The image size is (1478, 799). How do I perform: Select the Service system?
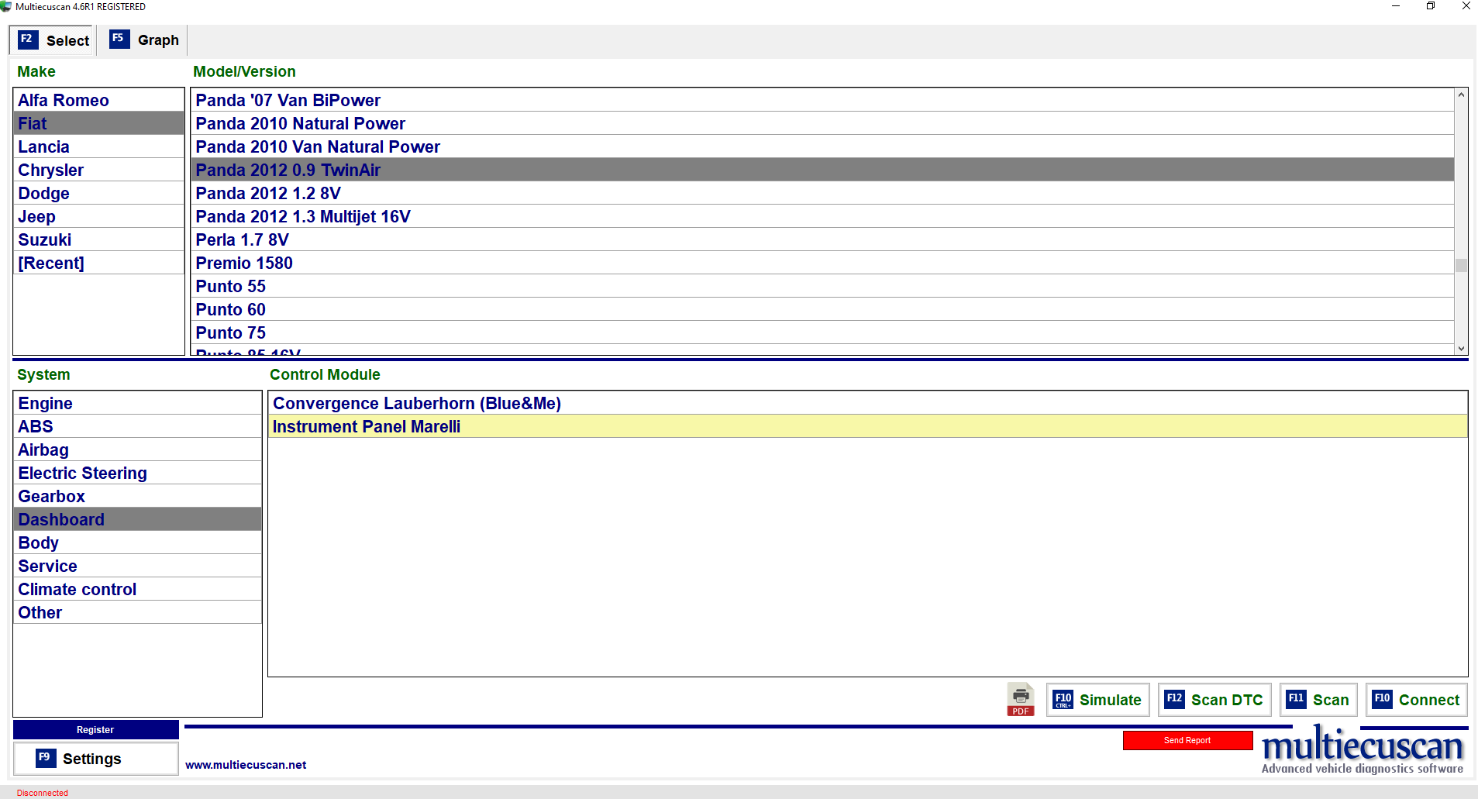click(137, 566)
